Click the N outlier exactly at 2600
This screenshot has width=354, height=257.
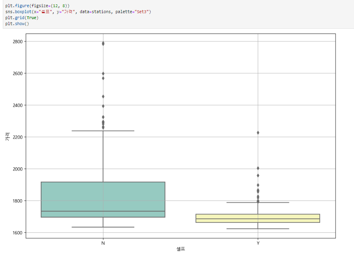coord(103,74)
